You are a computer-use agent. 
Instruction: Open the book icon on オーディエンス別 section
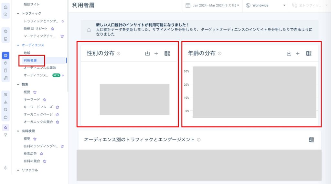coord(311,140)
